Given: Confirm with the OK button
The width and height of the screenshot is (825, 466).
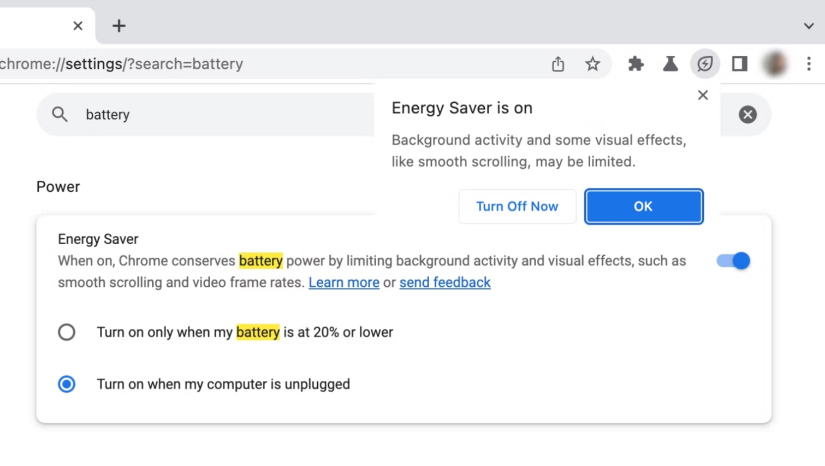Looking at the screenshot, I should point(643,207).
